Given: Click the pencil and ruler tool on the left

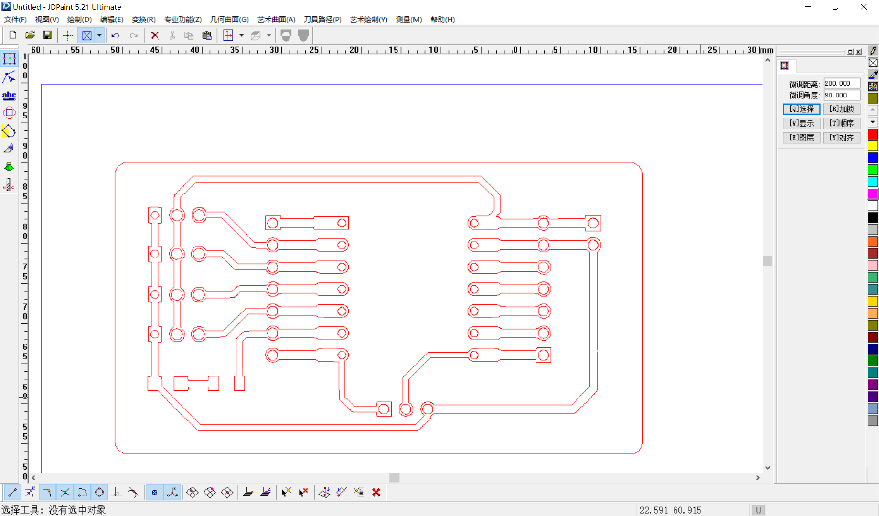Looking at the screenshot, I should point(9,149).
